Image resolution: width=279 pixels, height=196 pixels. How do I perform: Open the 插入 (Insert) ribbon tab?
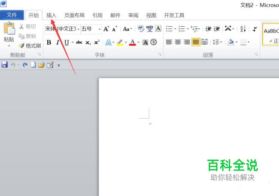[x=52, y=15]
